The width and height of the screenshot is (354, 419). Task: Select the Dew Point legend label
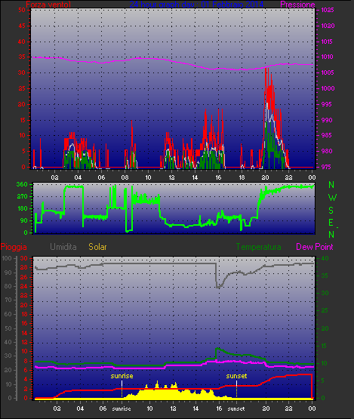pos(315,247)
